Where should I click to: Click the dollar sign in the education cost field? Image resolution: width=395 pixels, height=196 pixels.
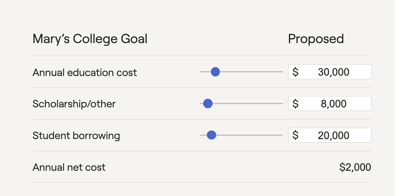pos(295,72)
